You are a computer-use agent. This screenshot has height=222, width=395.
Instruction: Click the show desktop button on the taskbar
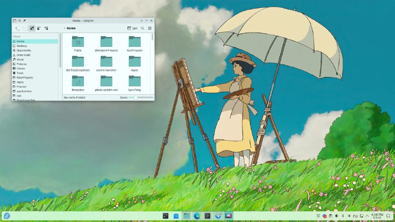(389, 216)
